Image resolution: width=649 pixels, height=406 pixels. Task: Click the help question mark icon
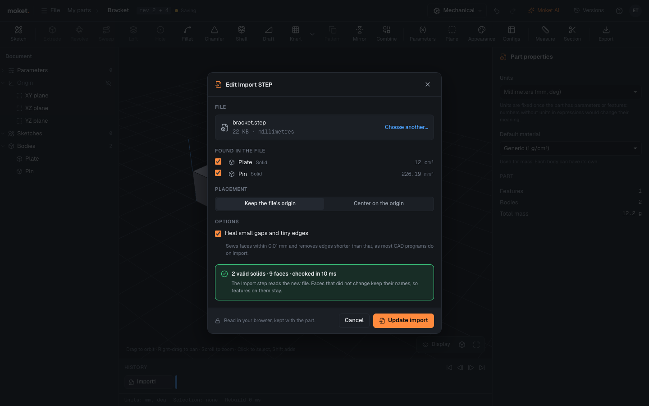click(x=619, y=10)
